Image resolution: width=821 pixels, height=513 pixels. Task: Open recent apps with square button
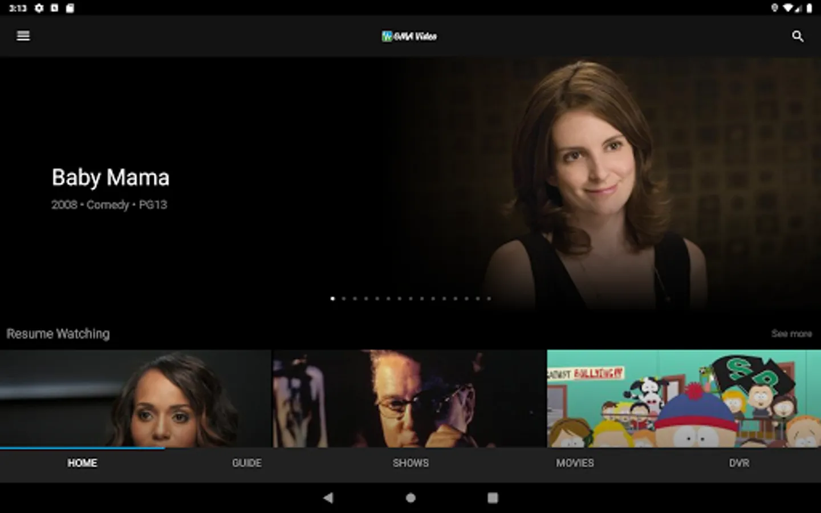coord(493,498)
